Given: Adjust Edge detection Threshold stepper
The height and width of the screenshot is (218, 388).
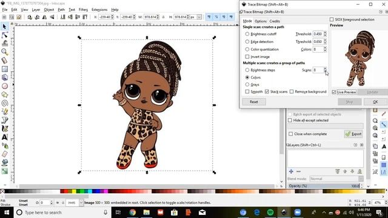Looking at the screenshot, I should 325,42.
